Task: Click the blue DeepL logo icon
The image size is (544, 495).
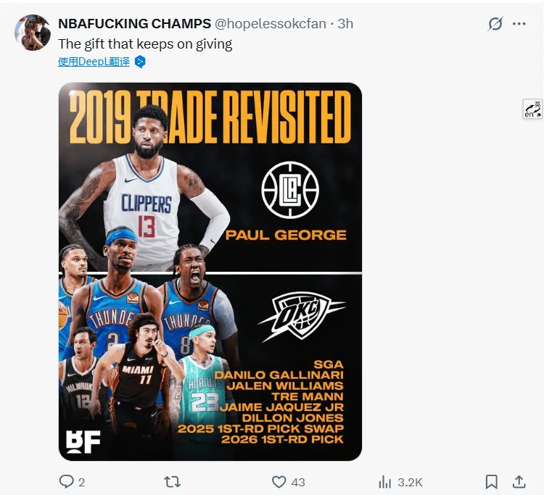Action: pos(141,62)
